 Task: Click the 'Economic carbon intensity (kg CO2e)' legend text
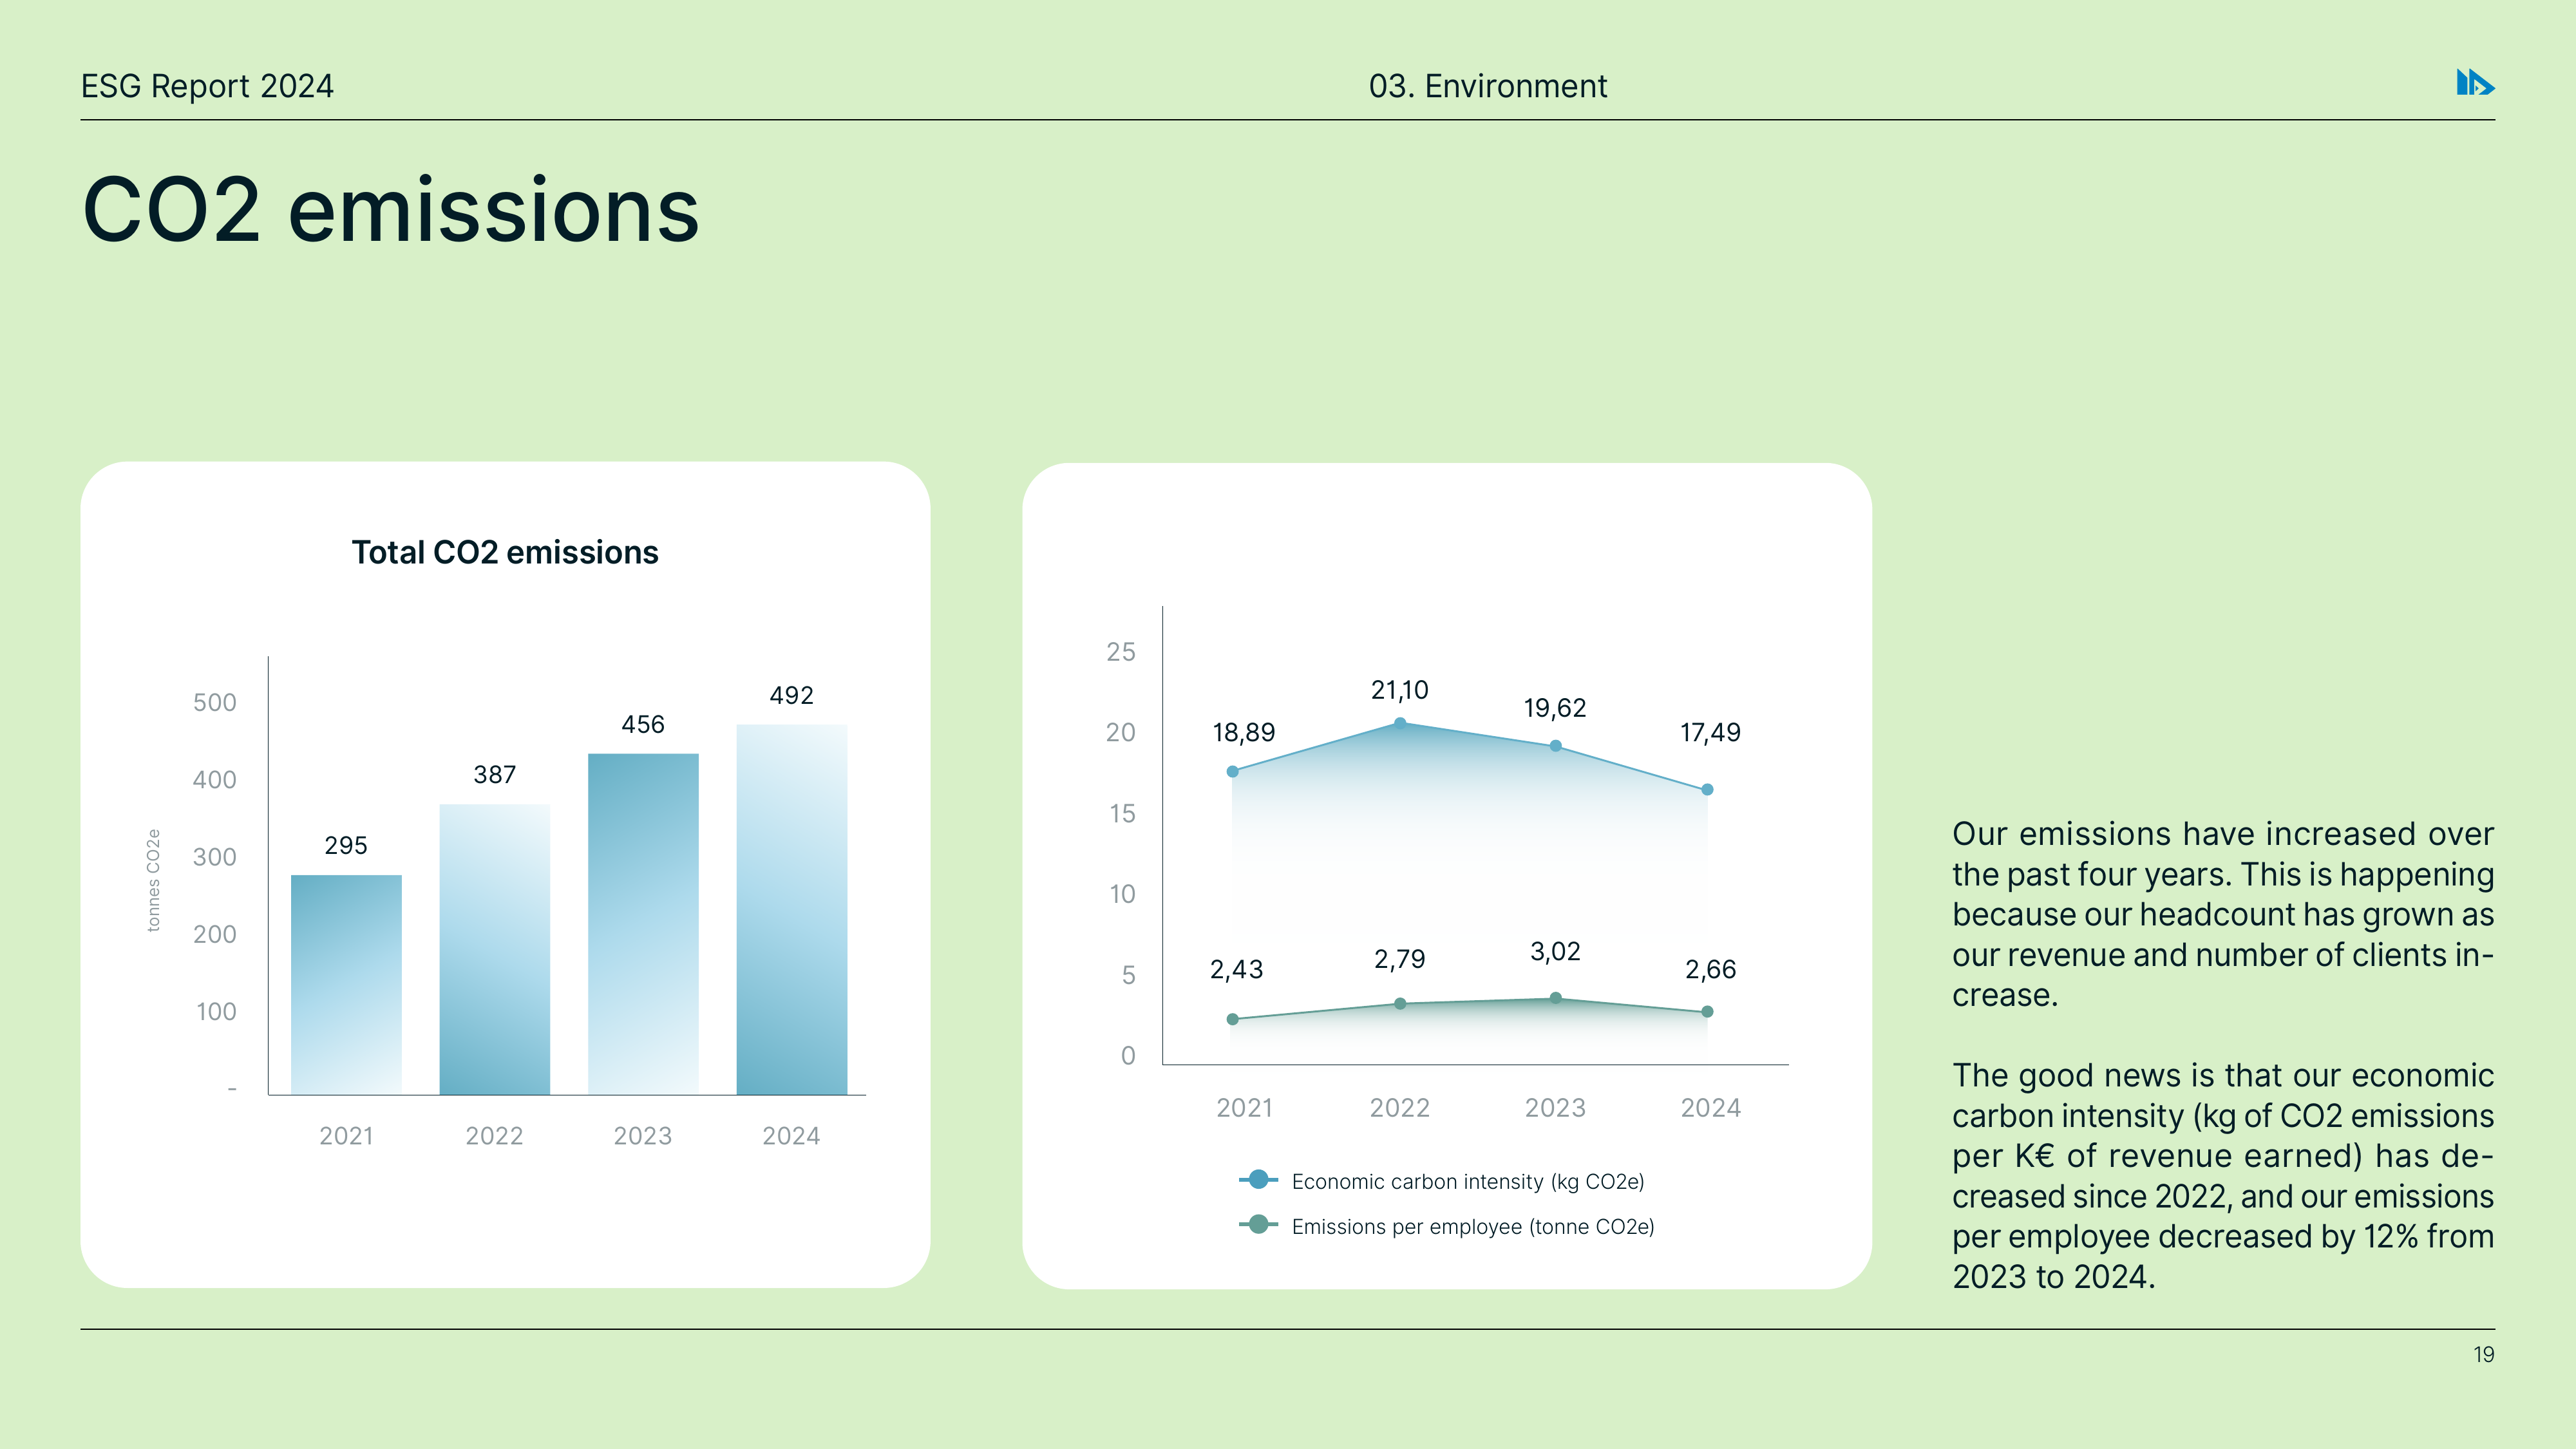tap(1467, 1181)
